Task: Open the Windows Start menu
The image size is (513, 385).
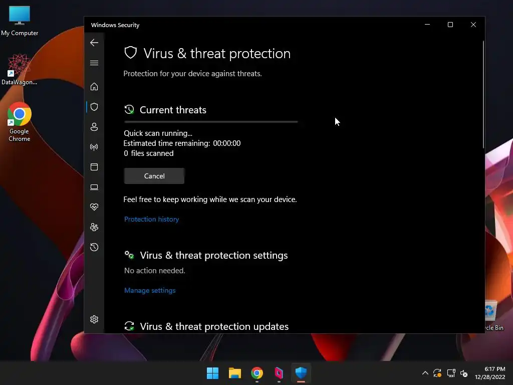Action: click(212, 373)
